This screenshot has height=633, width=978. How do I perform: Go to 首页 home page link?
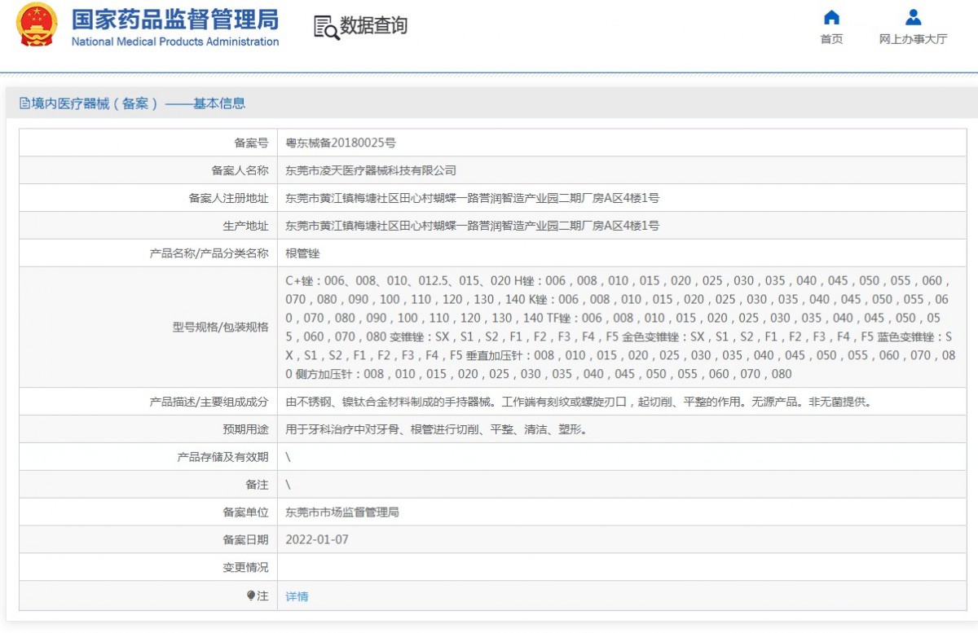pyautogui.click(x=831, y=39)
